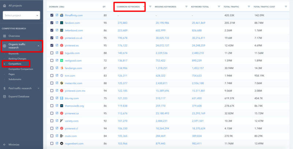Uncheck the letterboxd.com checkbox
The width and height of the screenshot is (293, 149).
pos(52,30)
